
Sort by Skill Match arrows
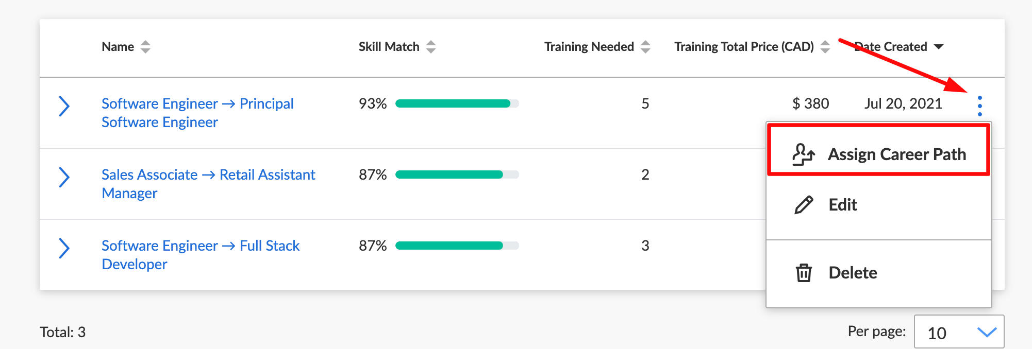(x=431, y=47)
